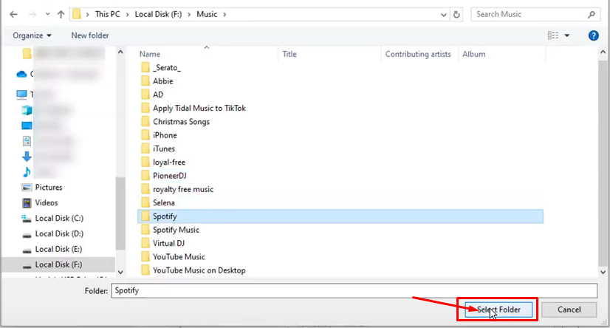This screenshot has height=328, width=610.
Task: Open the Organize menu
Action: click(32, 35)
